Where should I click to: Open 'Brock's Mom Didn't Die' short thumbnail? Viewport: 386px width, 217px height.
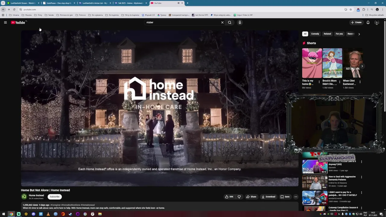332,63
